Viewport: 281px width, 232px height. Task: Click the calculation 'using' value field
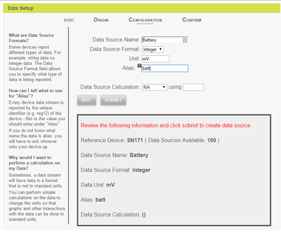193,87
